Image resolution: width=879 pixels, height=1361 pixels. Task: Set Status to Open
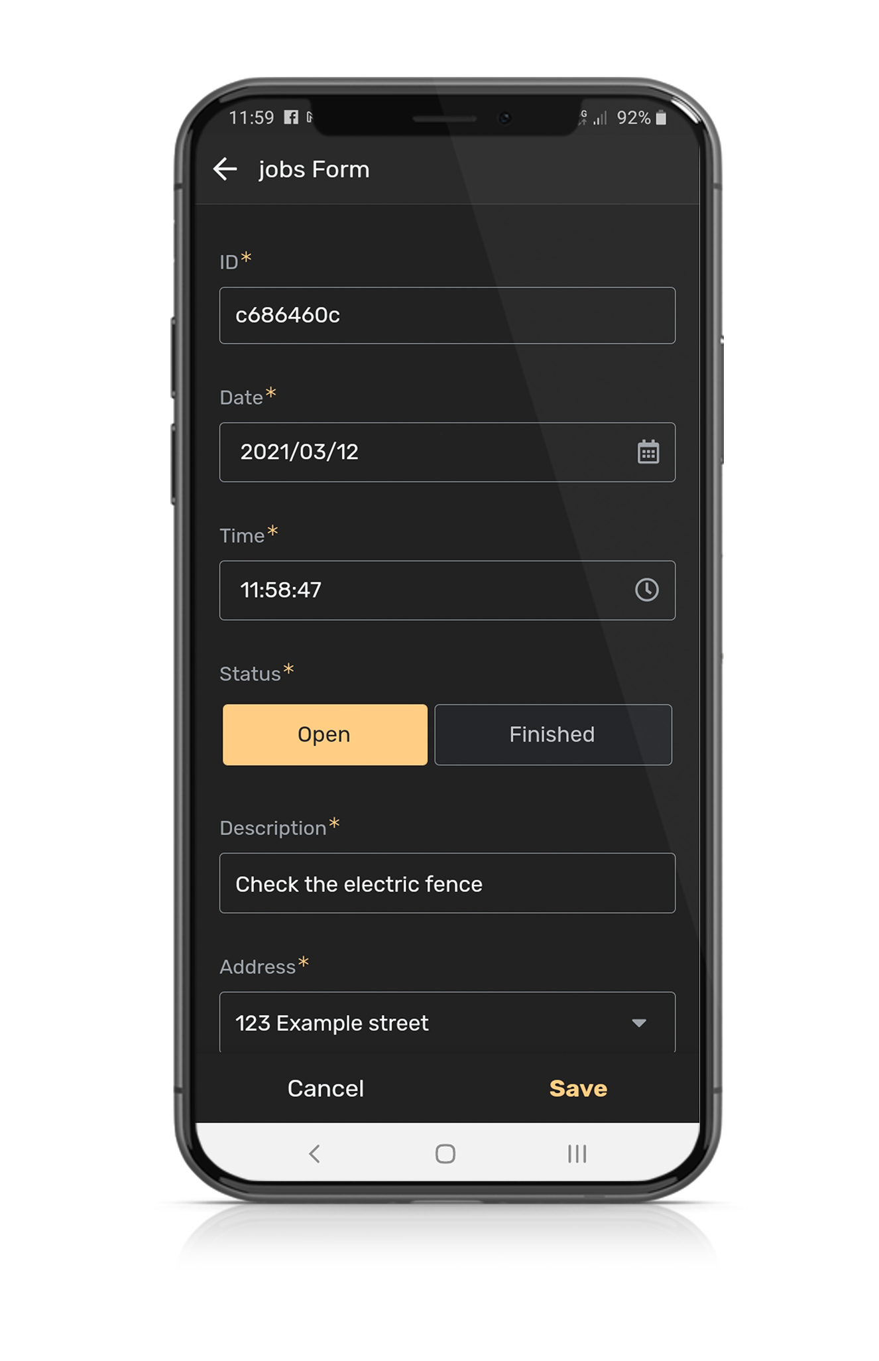click(325, 734)
